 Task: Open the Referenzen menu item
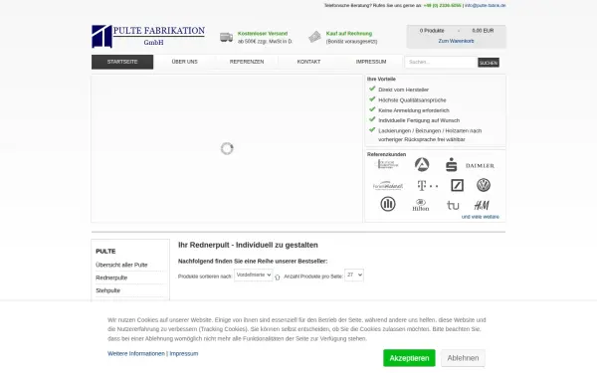coord(247,62)
